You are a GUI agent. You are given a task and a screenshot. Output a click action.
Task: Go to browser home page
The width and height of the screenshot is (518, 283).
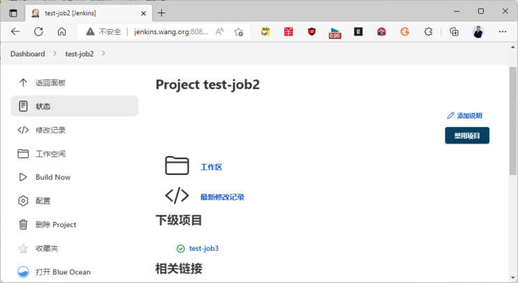click(61, 31)
